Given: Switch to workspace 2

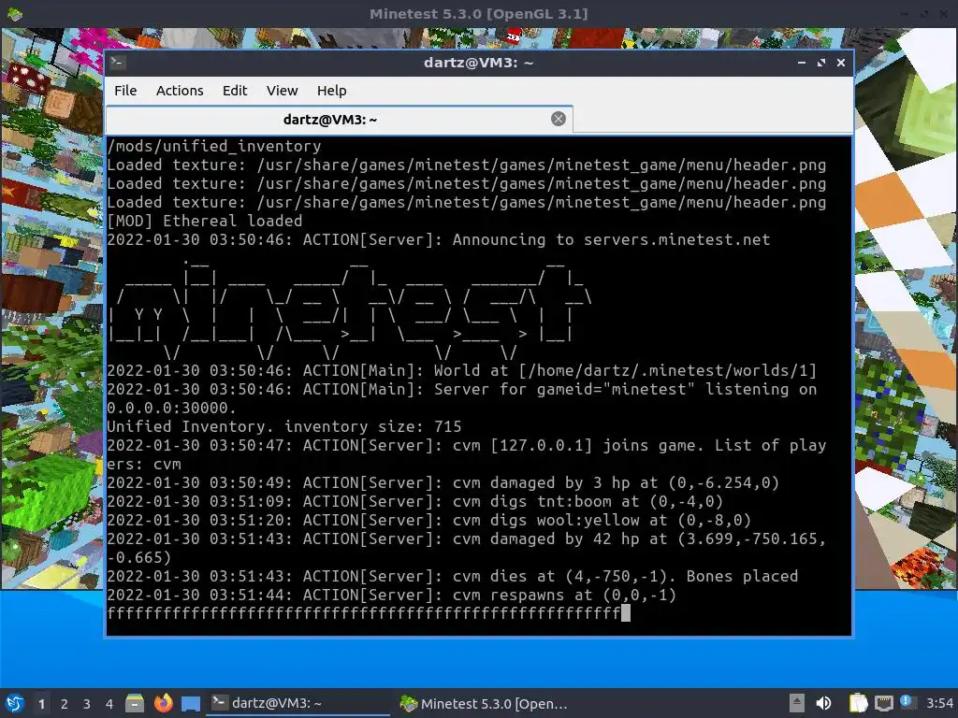Looking at the screenshot, I should tap(65, 704).
